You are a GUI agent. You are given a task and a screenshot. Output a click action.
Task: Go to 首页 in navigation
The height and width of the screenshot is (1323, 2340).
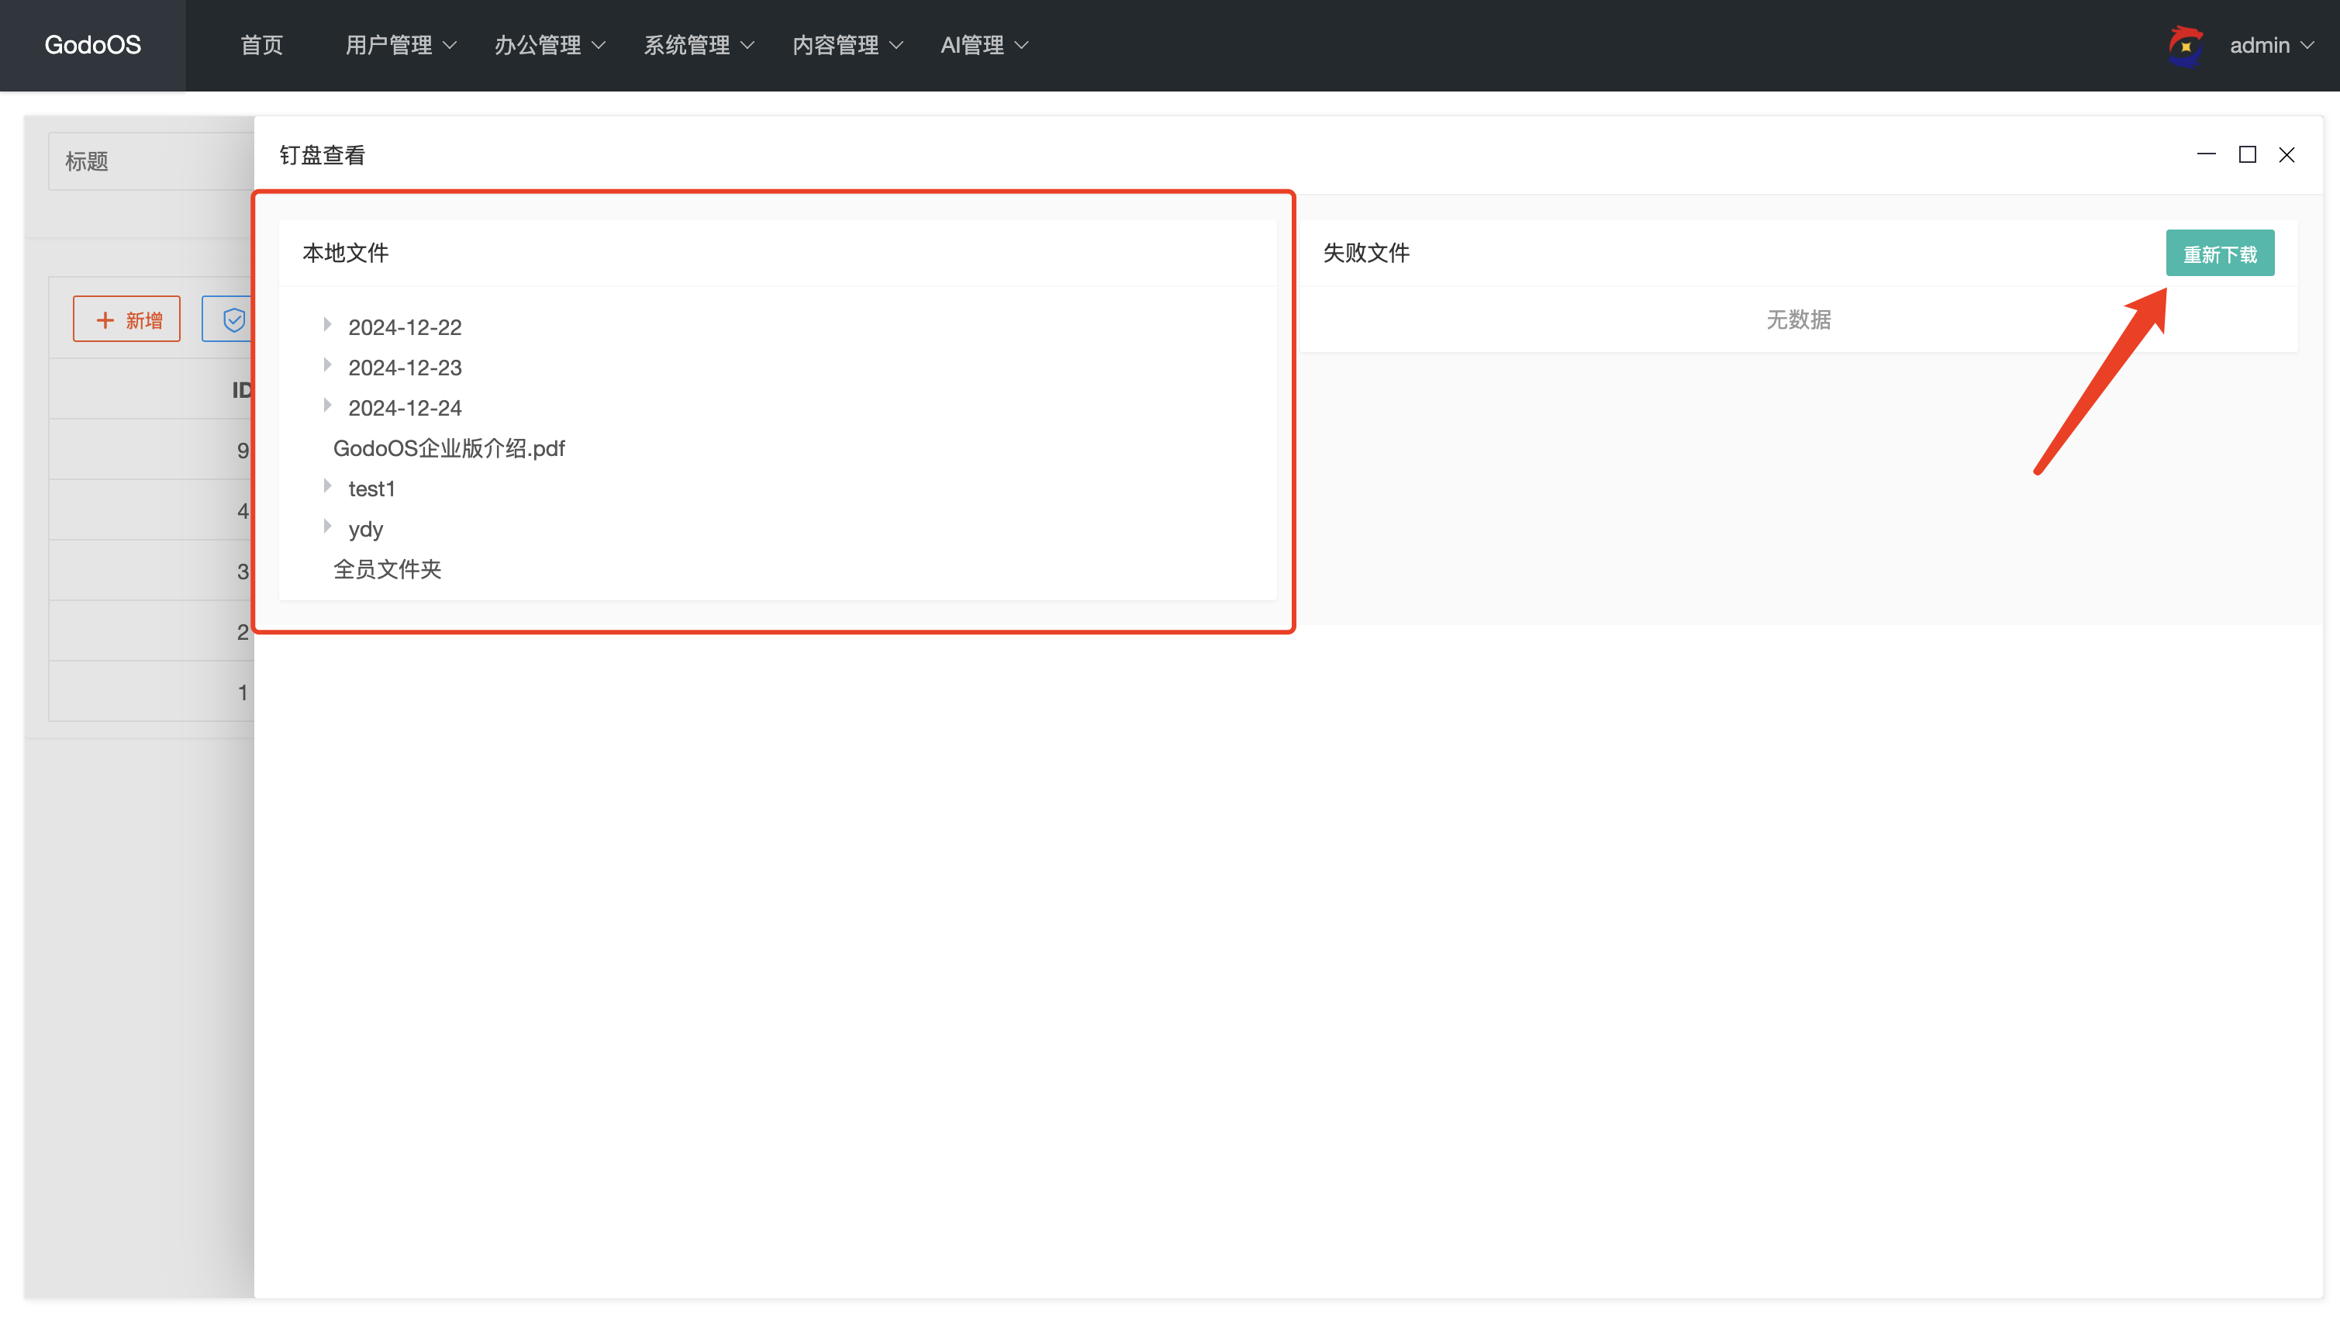[261, 46]
